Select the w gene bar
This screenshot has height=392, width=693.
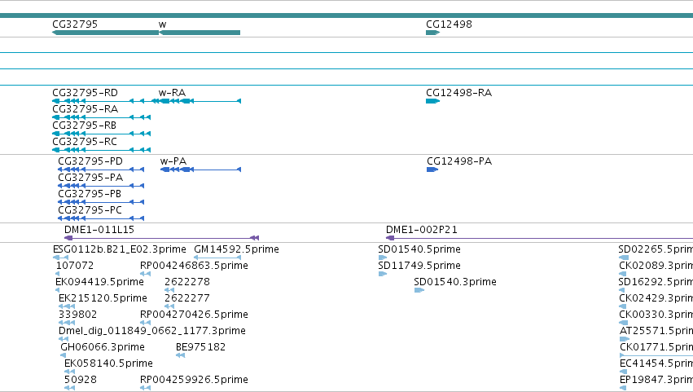(200, 33)
